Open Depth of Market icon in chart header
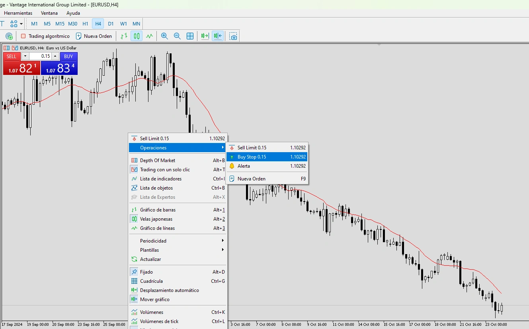Screen dimensions: 529x329 pos(7,48)
